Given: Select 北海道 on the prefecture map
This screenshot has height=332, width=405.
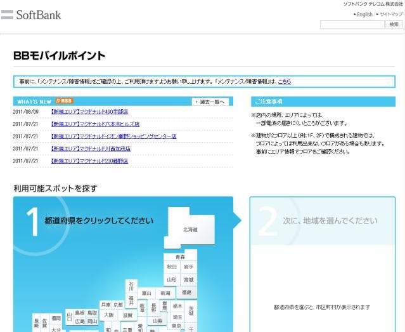Looking at the screenshot, I should coord(191,229).
